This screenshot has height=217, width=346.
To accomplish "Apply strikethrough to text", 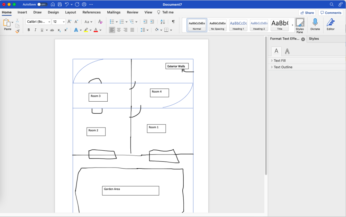I will (52, 30).
